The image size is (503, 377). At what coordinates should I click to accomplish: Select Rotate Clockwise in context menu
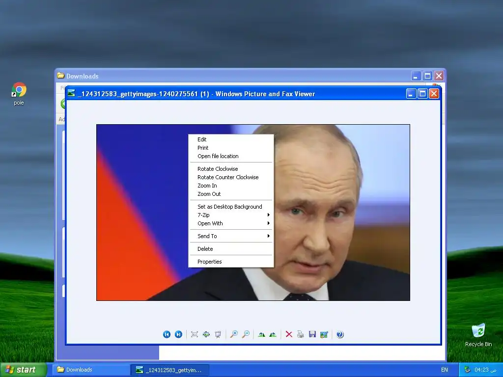(231, 169)
